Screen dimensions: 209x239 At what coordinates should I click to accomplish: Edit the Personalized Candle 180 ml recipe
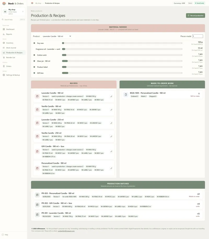pyautogui.click(x=111, y=168)
